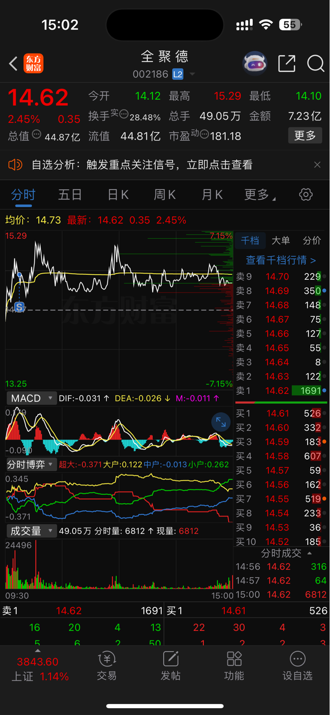Expand the 更多 chart period dropdown
The height and width of the screenshot is (715, 330).
(x=260, y=195)
